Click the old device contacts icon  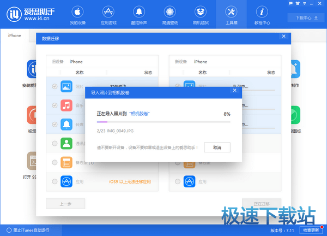[x=66, y=143]
